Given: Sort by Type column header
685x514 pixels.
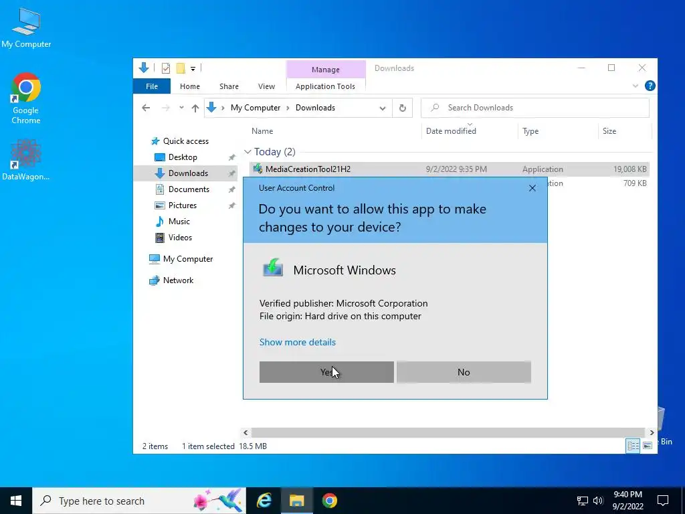Looking at the screenshot, I should click(x=530, y=131).
